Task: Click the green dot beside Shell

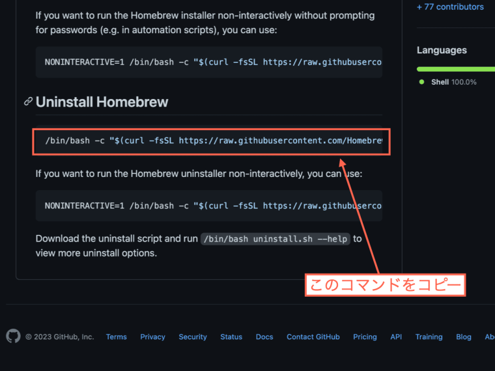Action: tap(421, 82)
